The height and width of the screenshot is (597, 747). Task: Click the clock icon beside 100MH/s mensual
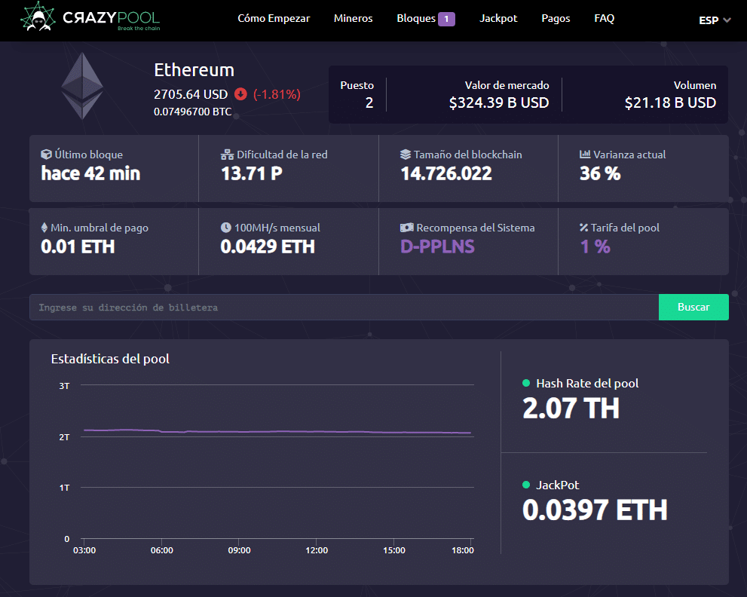(226, 228)
